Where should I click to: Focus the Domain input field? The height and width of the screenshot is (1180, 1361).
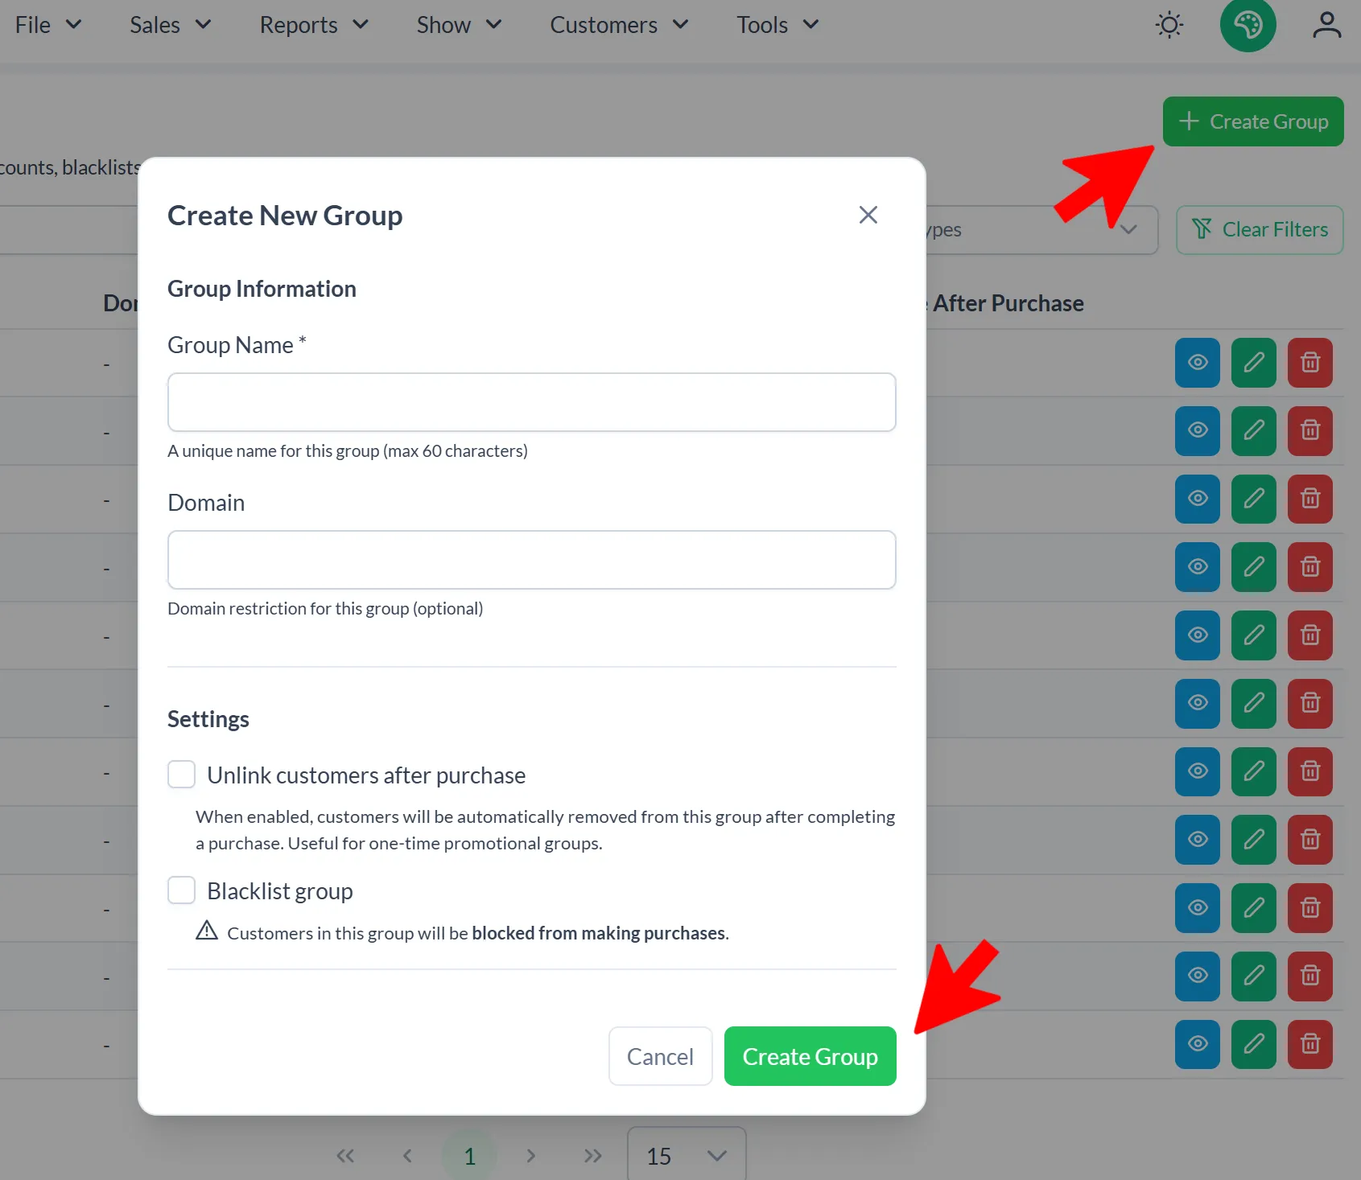(x=531, y=560)
